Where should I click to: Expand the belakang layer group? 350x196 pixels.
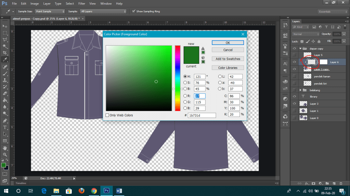pyautogui.click(x=300, y=90)
